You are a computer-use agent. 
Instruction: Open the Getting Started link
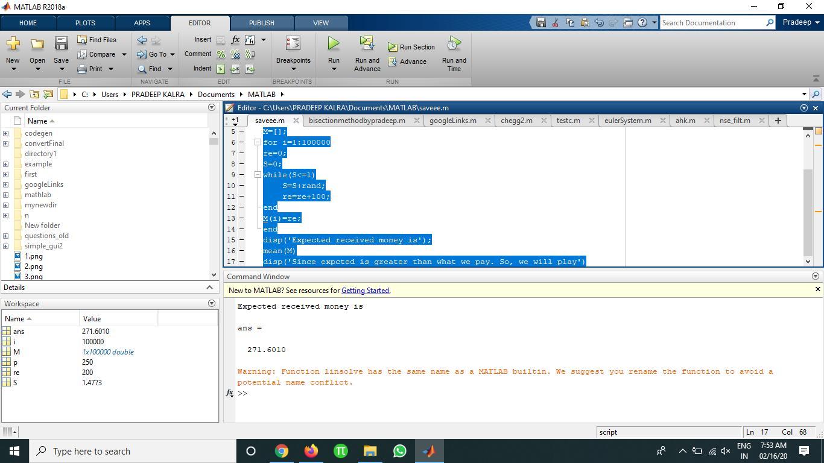pyautogui.click(x=365, y=291)
